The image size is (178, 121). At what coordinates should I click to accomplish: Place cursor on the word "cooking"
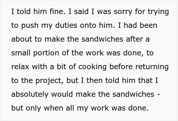coord(92,67)
